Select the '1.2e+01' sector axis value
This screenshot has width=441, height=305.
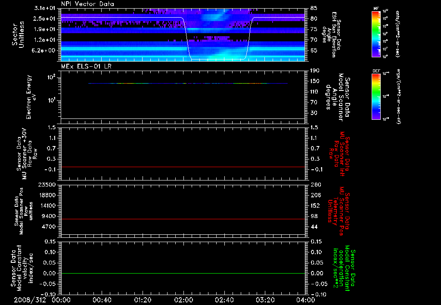coord(45,40)
